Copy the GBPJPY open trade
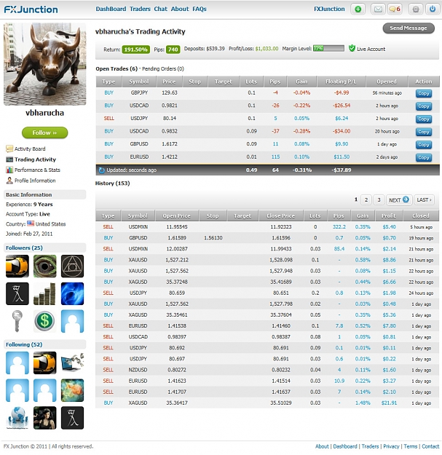 [x=423, y=93]
